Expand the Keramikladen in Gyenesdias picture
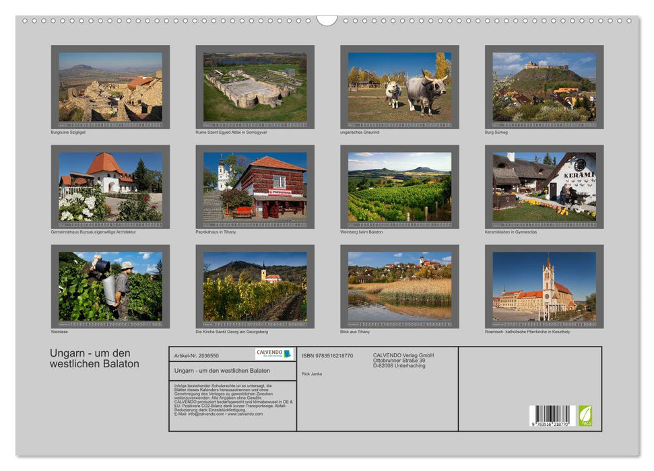The height and width of the screenshot is (471, 654). tap(542, 188)
